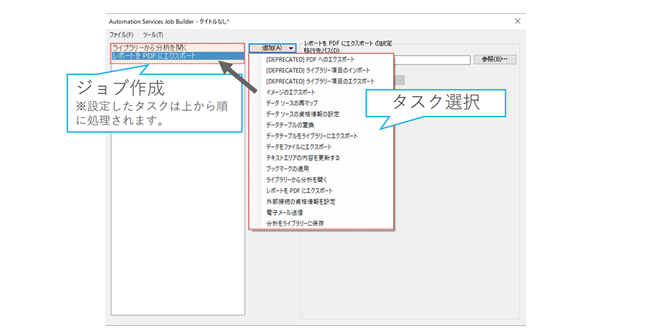Choose [DEPRECATED] ライブラリー項目のエクスポート menu entry

coord(320,81)
